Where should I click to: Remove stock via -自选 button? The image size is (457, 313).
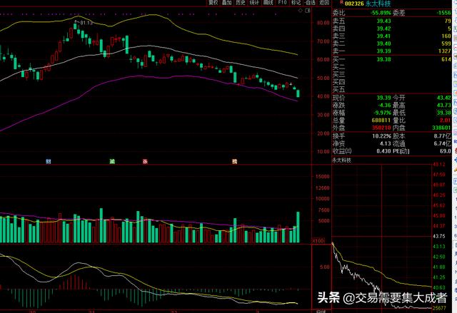pos(310,3)
